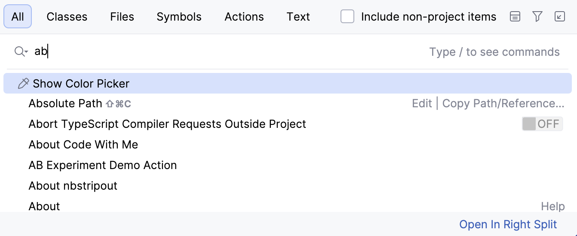Select the Absolute Path result
The height and width of the screenshot is (236, 577).
[x=65, y=103]
